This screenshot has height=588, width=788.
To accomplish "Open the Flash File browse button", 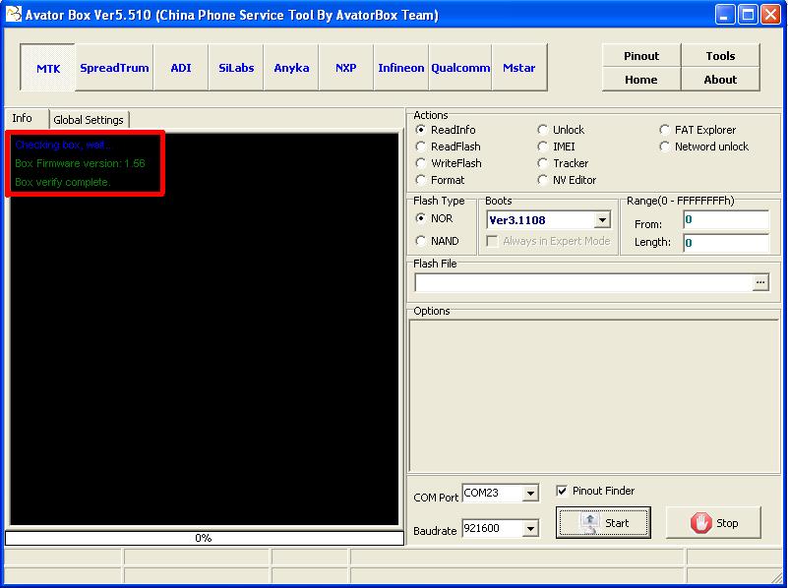I will click(x=760, y=282).
